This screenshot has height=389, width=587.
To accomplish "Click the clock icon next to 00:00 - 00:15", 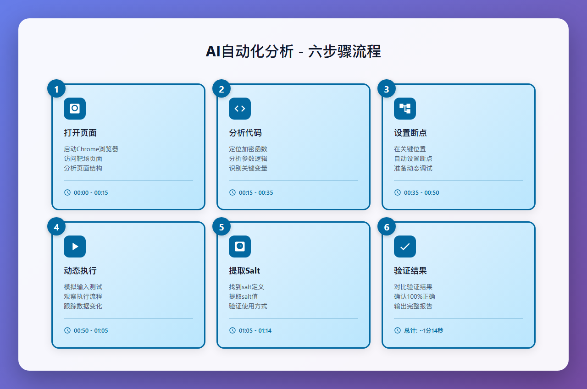I will click(66, 192).
